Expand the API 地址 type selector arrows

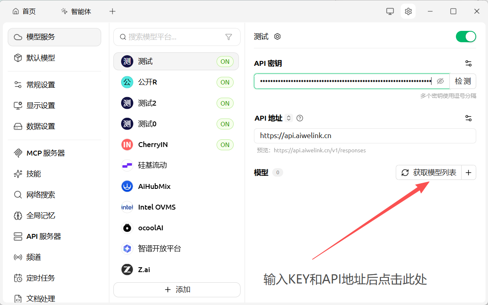click(289, 118)
